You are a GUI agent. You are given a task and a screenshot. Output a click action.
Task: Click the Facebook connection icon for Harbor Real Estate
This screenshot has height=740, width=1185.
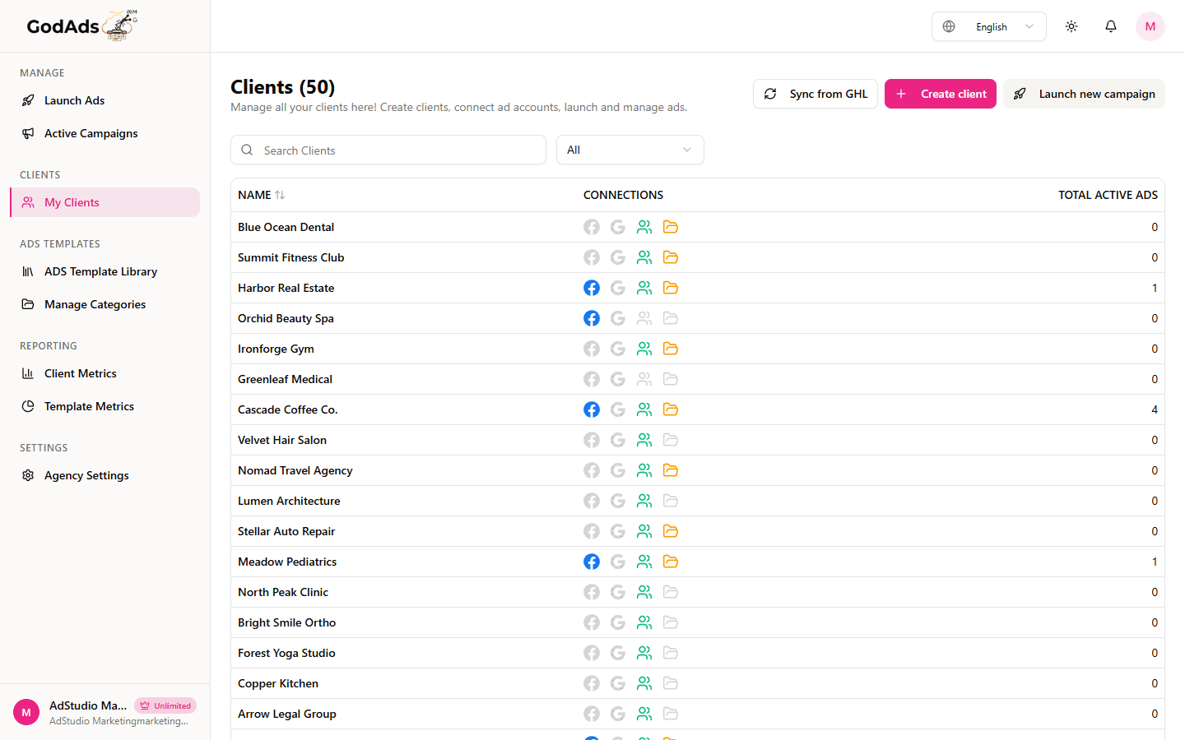pyautogui.click(x=592, y=288)
